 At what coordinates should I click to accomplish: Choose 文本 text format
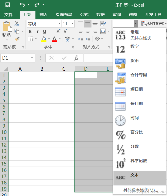(140, 178)
